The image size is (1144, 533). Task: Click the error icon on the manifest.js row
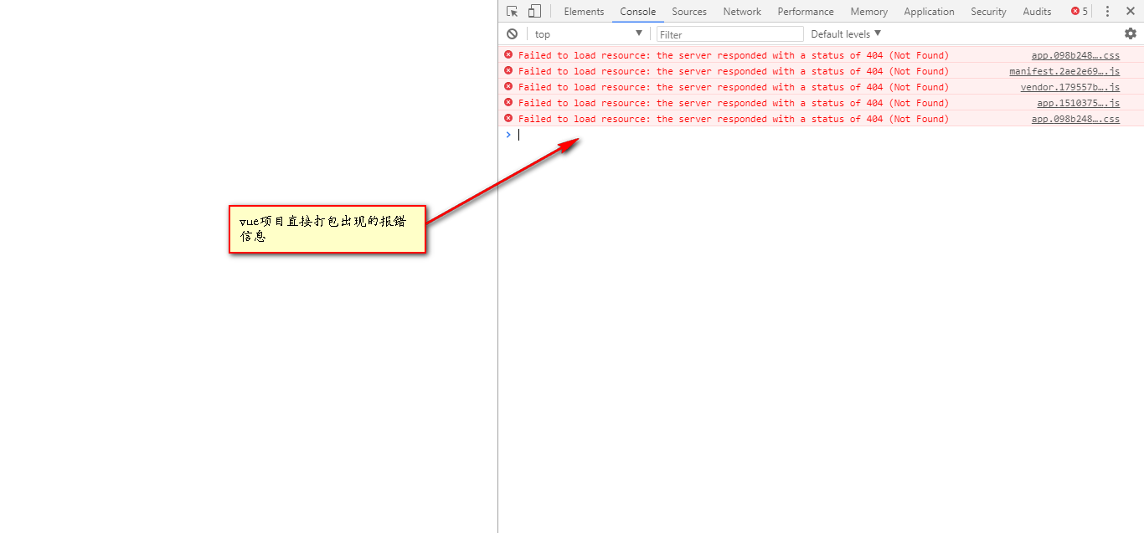tap(508, 71)
